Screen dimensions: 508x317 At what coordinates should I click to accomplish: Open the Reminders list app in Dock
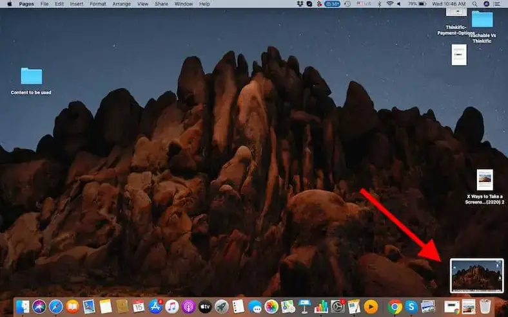[239, 306]
